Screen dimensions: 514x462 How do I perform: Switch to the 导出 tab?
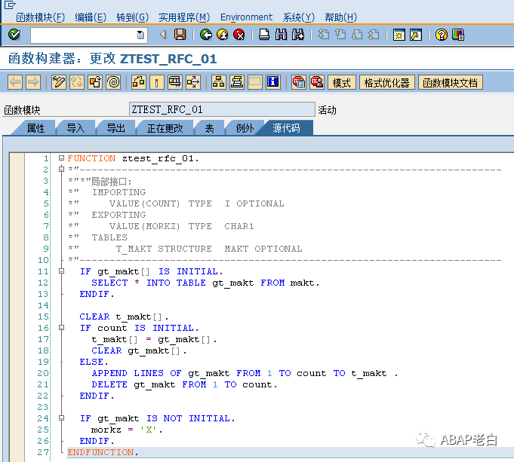click(115, 128)
